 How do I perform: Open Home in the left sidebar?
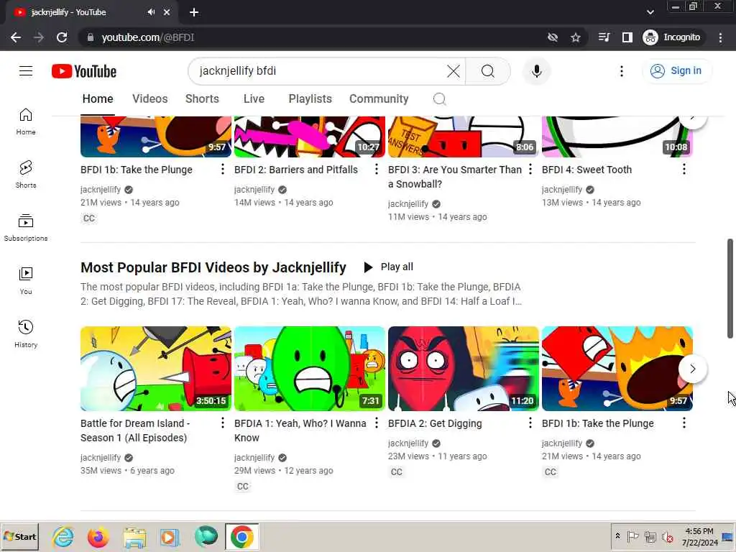(x=26, y=121)
